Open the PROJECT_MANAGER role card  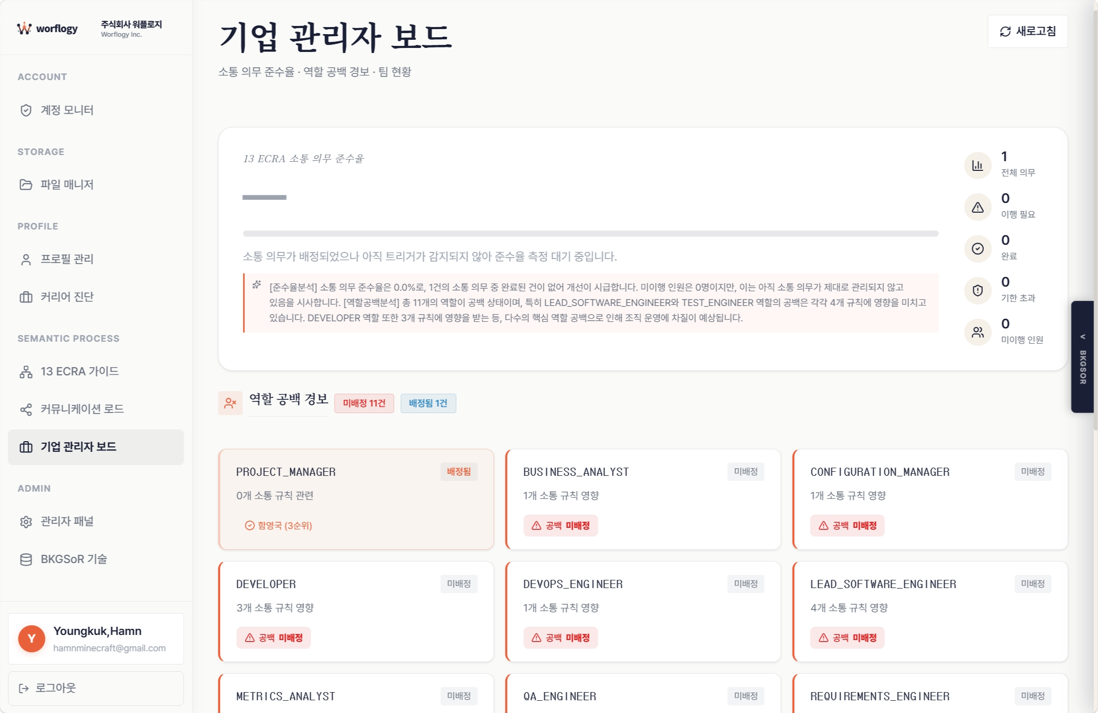click(356, 499)
